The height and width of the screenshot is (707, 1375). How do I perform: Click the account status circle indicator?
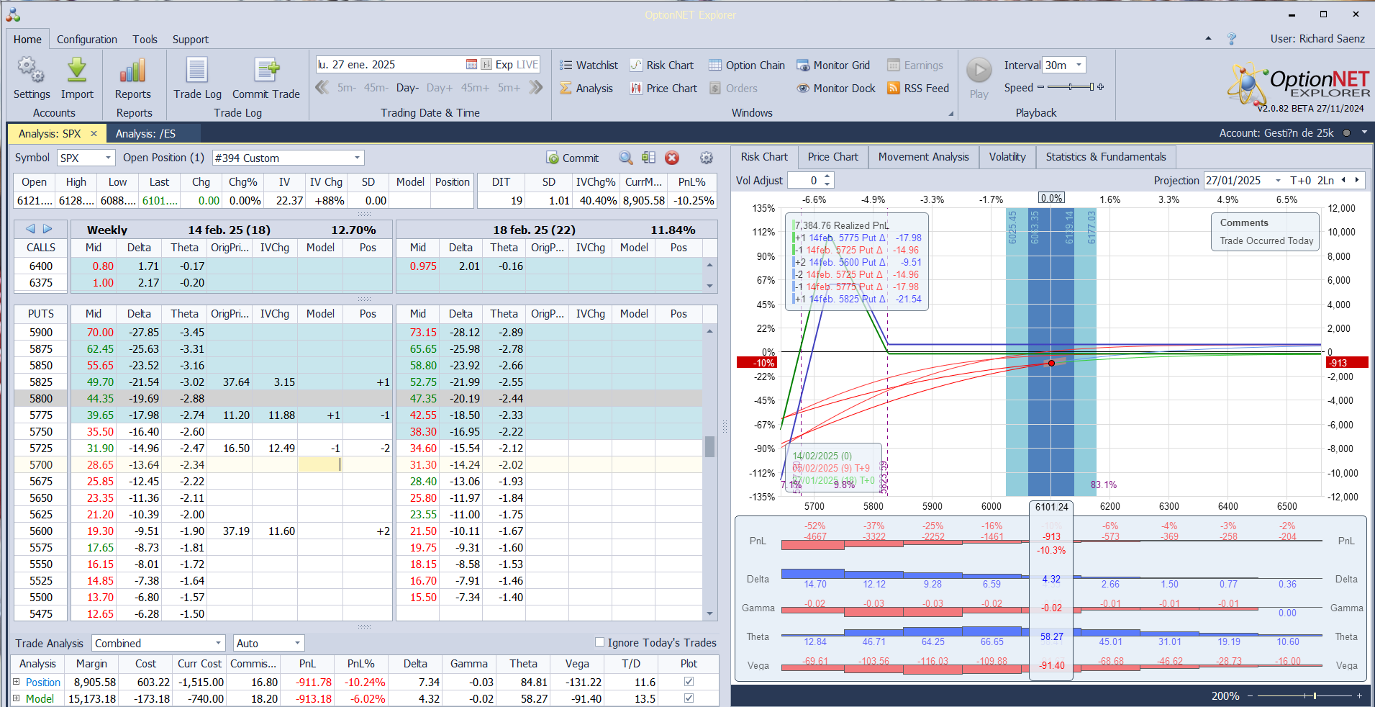point(1346,133)
